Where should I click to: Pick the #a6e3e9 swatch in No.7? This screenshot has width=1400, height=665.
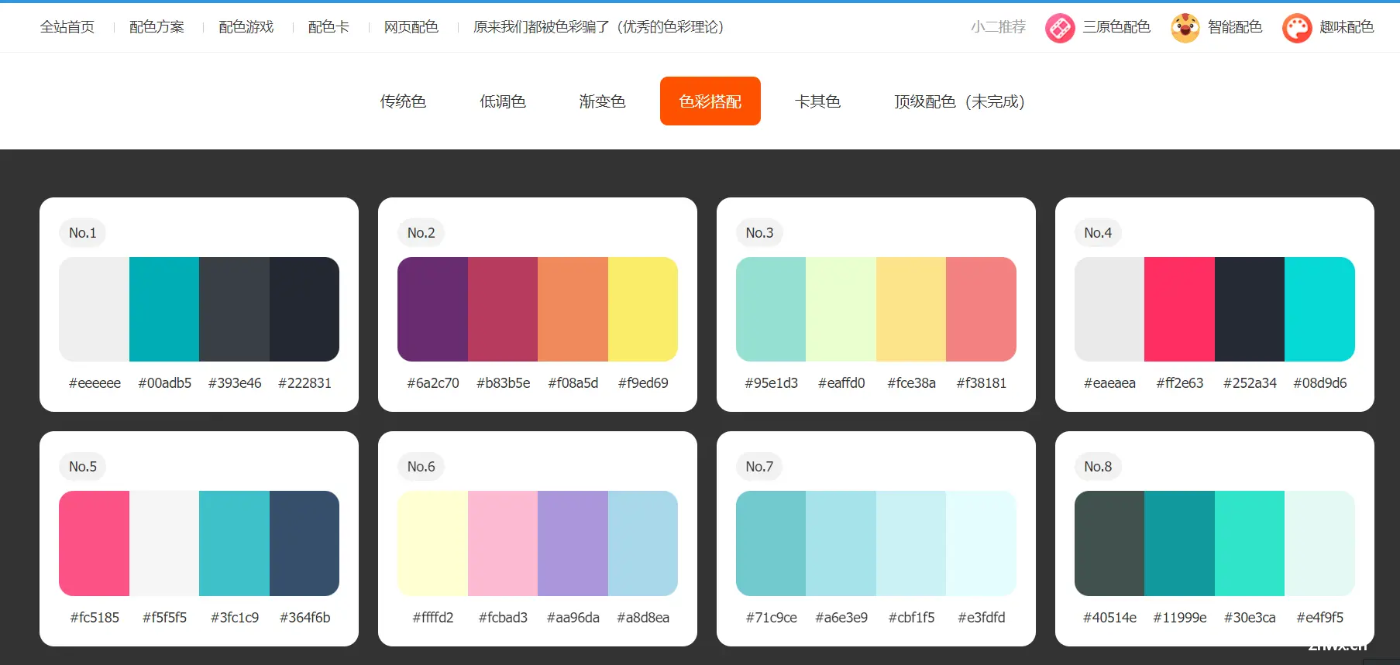pyautogui.click(x=841, y=543)
